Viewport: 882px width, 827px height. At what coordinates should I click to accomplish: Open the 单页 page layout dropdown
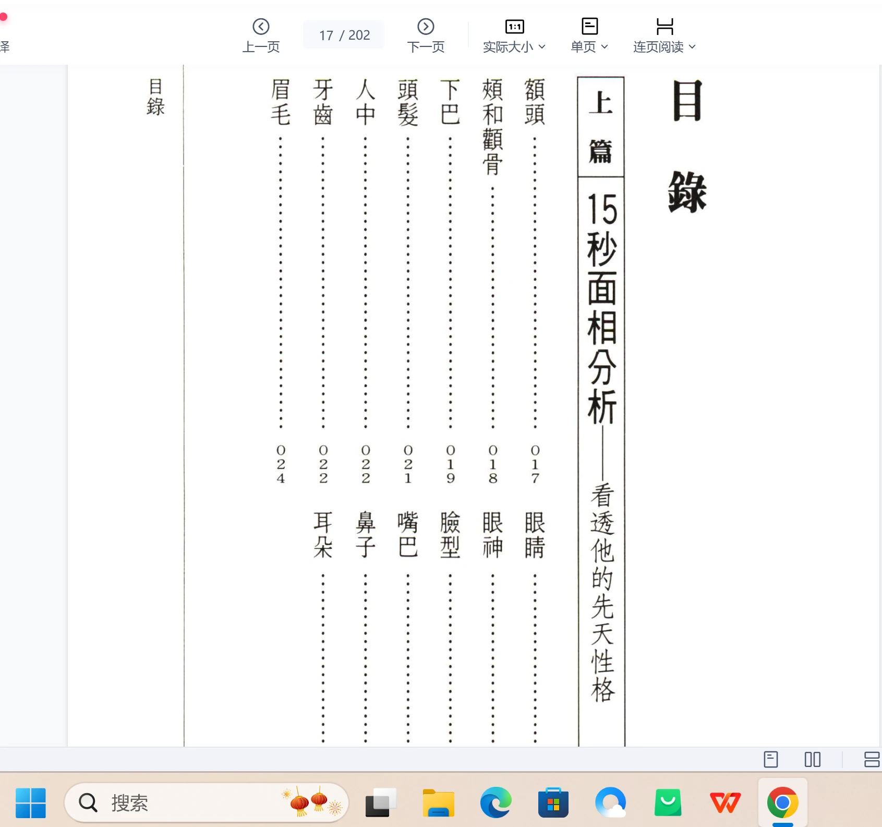tap(589, 35)
